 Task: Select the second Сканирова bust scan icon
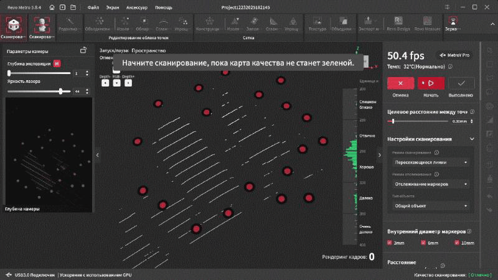click(x=42, y=28)
